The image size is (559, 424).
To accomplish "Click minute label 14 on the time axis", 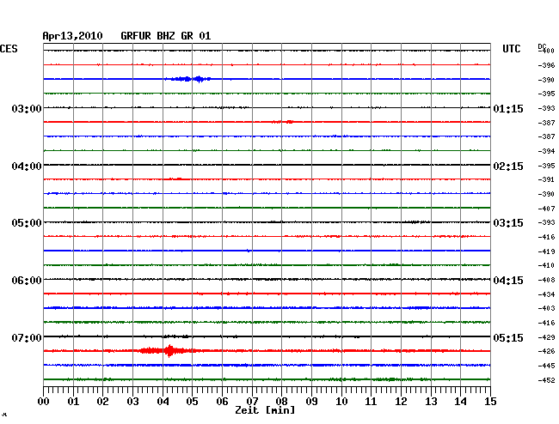I will tap(460, 402).
